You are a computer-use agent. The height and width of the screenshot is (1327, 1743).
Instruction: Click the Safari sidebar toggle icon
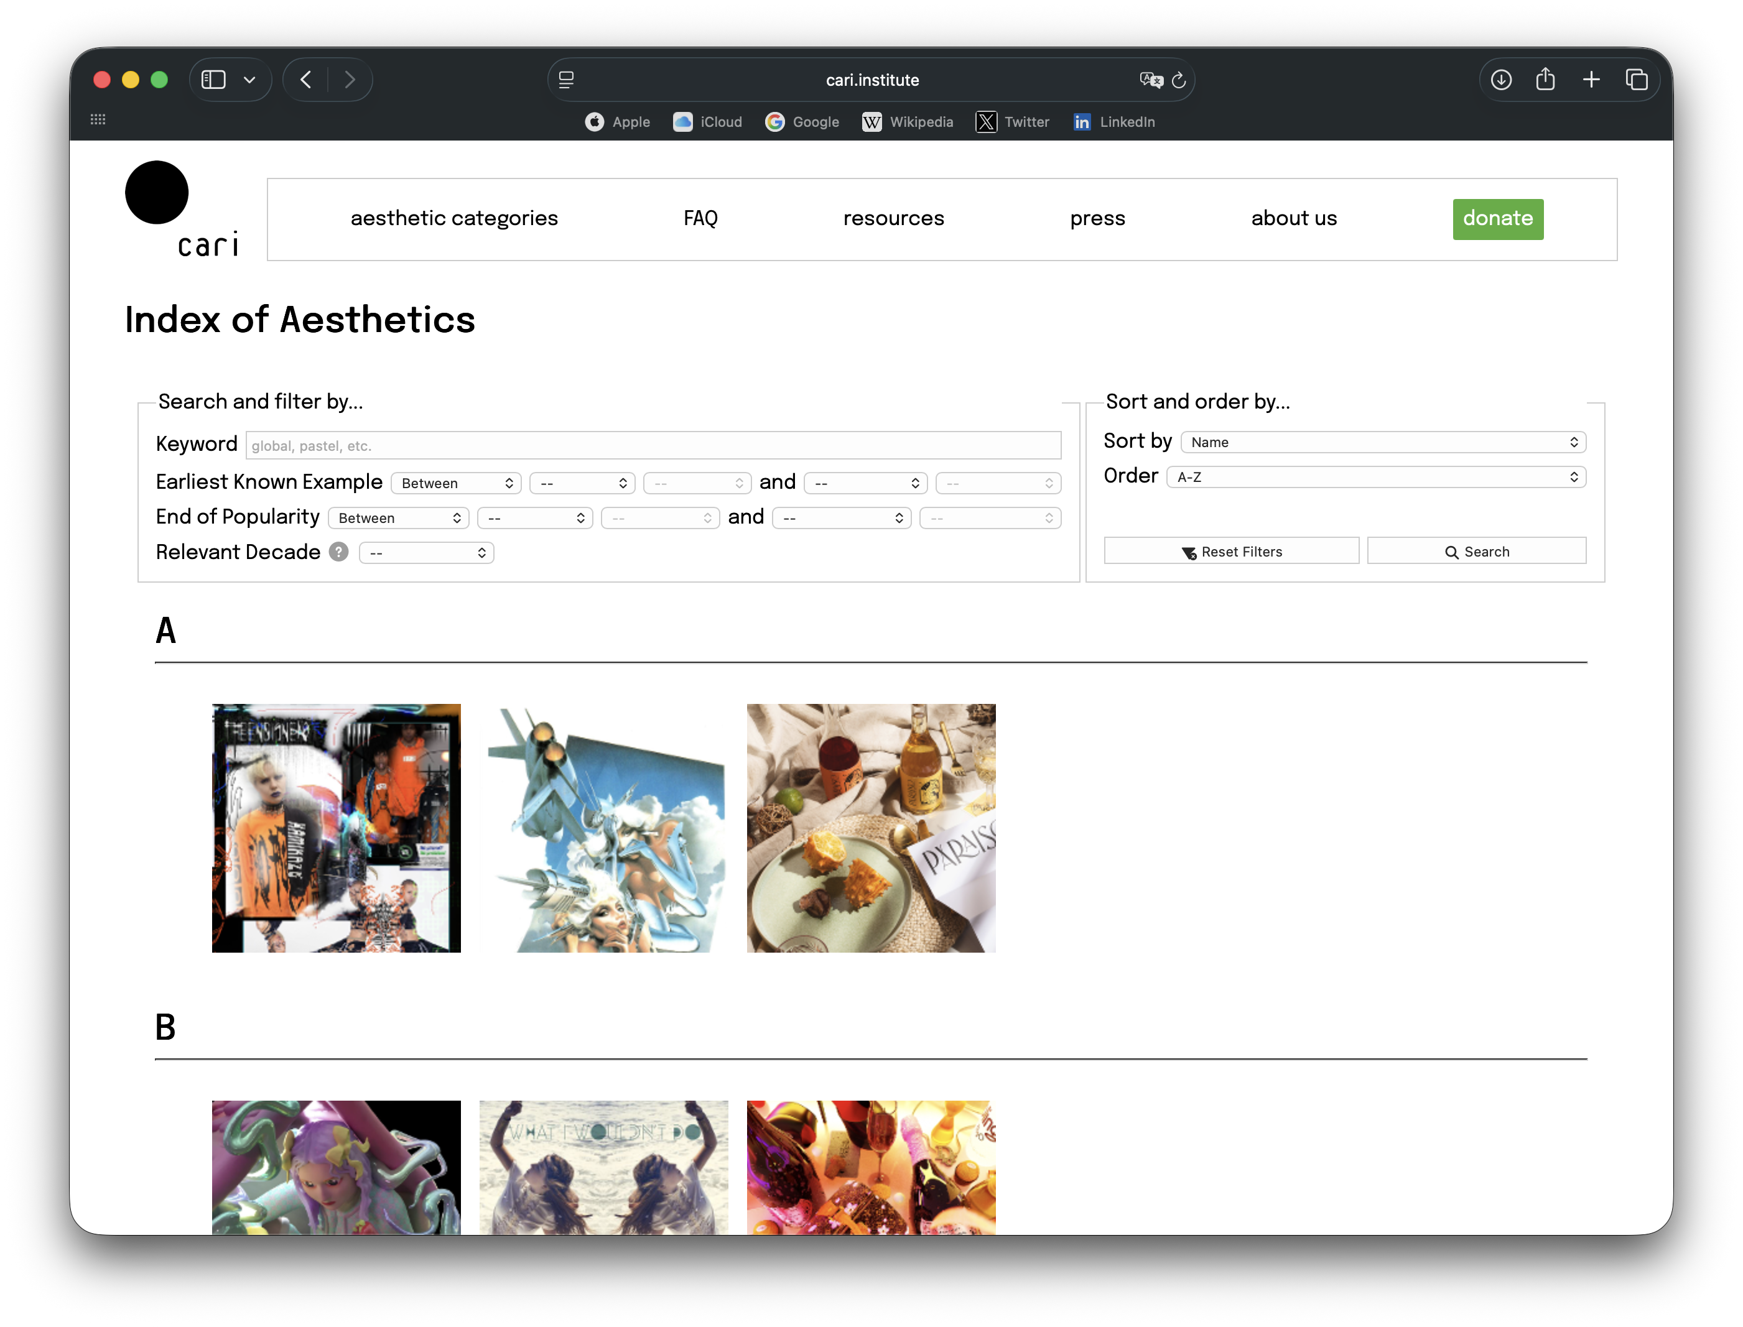(x=213, y=80)
